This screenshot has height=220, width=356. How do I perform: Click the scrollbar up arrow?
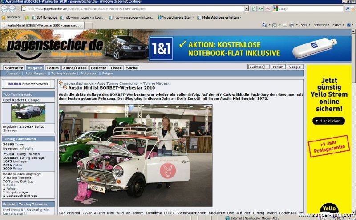[x=353, y=31]
